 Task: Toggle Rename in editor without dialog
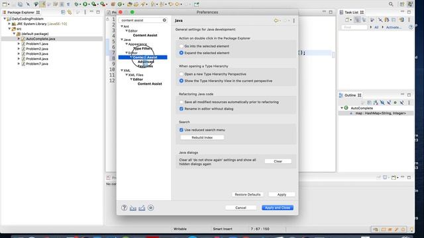[182, 108]
